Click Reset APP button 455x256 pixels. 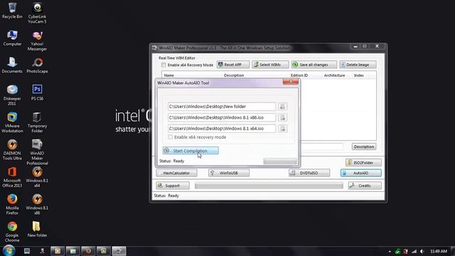[x=233, y=65]
